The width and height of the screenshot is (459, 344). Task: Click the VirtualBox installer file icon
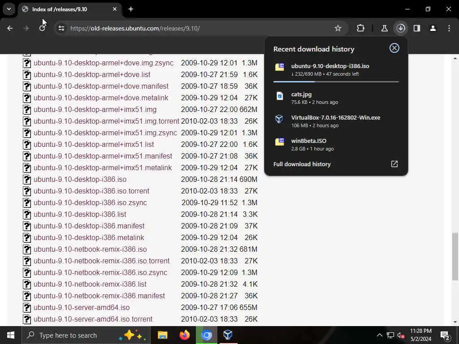point(279,119)
